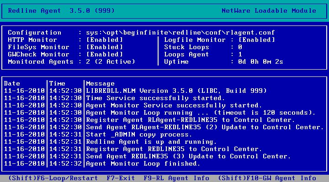Select the Agent Monitor Loop running message
Screen dimensions: 329x182
click(x=201, y=113)
